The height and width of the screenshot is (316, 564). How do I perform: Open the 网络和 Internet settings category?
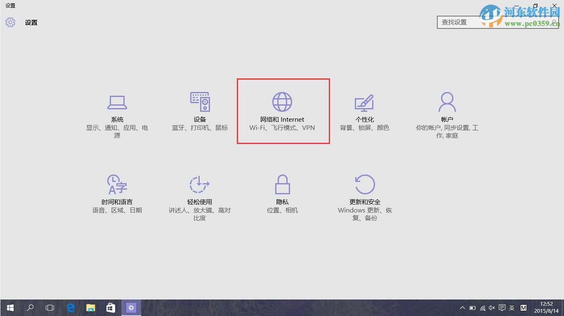pos(283,111)
